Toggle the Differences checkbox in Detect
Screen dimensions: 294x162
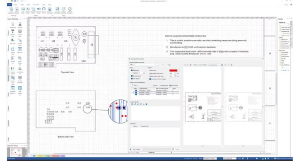[132, 70]
